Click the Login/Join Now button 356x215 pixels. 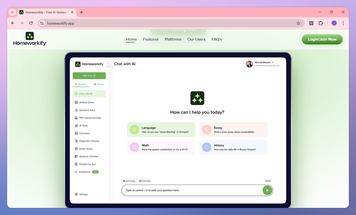tap(322, 39)
